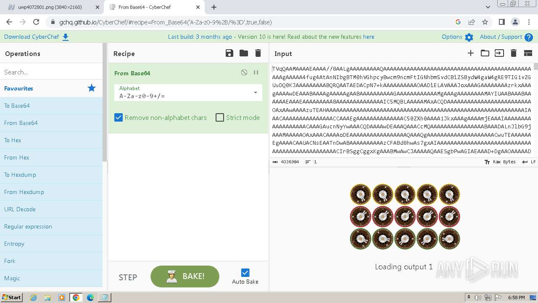538x303 pixels.
Task: Open Microsoft Edge from taskbar
Action: point(90,298)
